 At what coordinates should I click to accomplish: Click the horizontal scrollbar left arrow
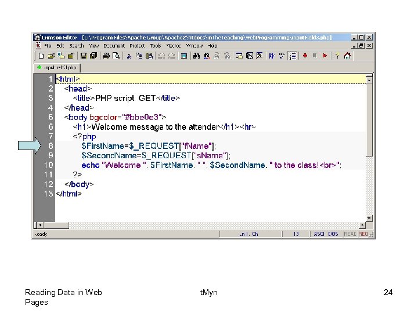40,225
